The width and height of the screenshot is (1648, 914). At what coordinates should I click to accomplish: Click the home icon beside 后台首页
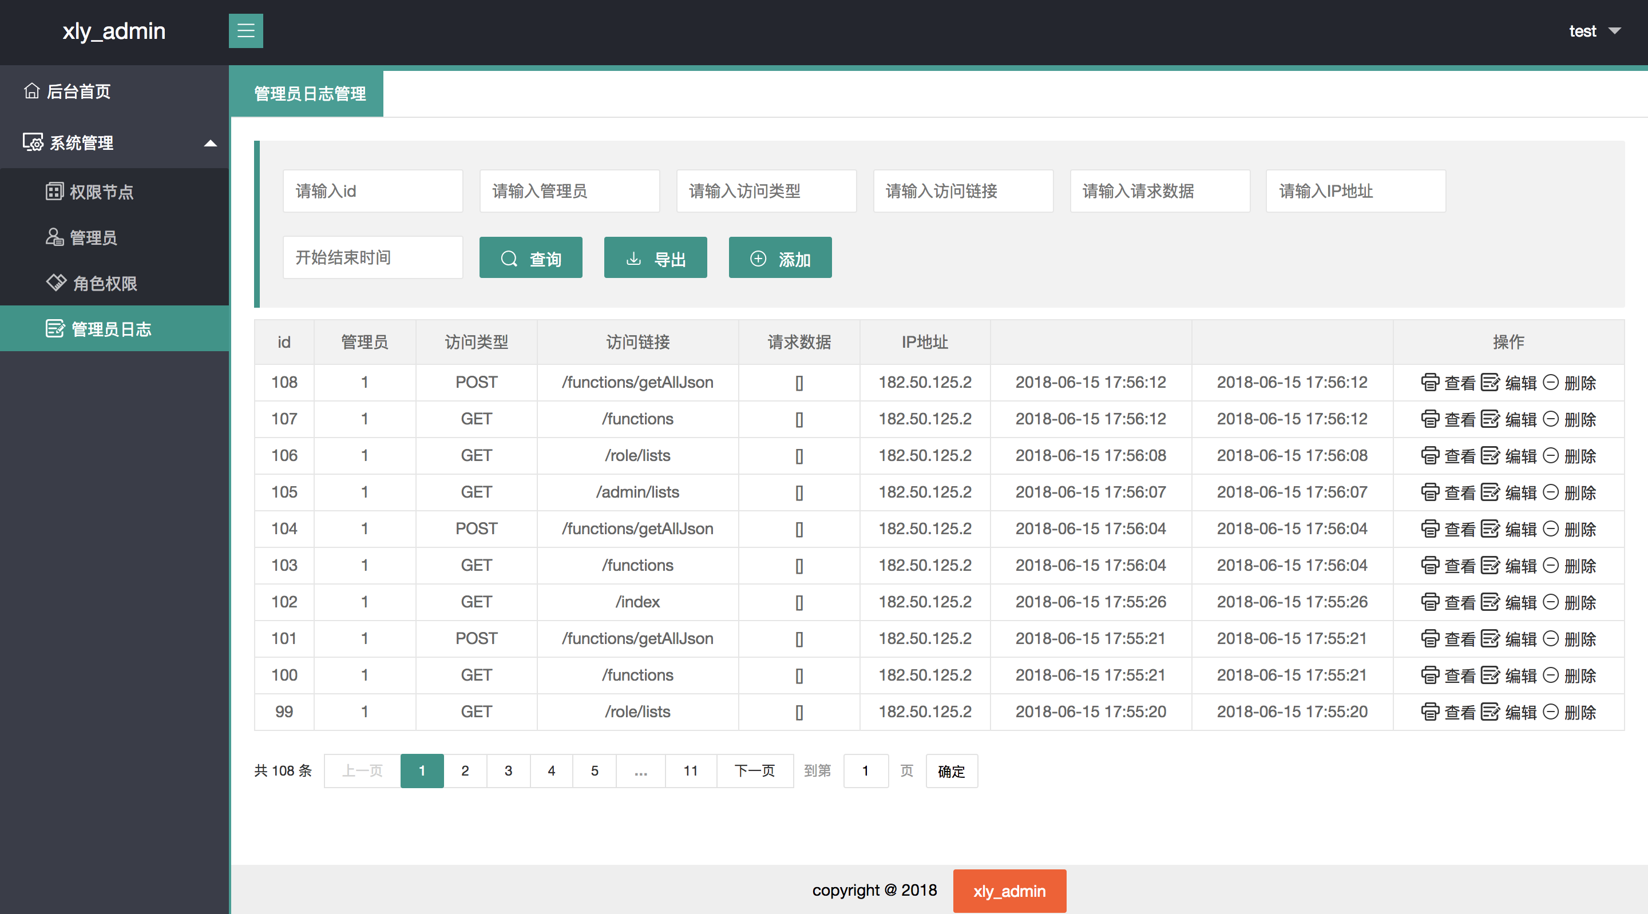click(x=31, y=92)
